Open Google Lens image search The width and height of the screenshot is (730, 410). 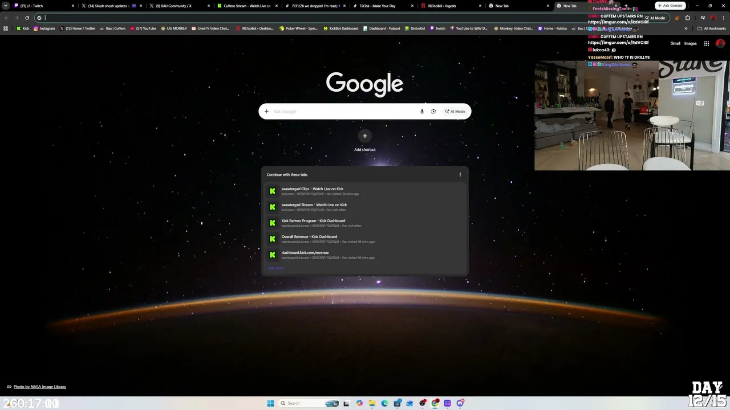pos(433,112)
